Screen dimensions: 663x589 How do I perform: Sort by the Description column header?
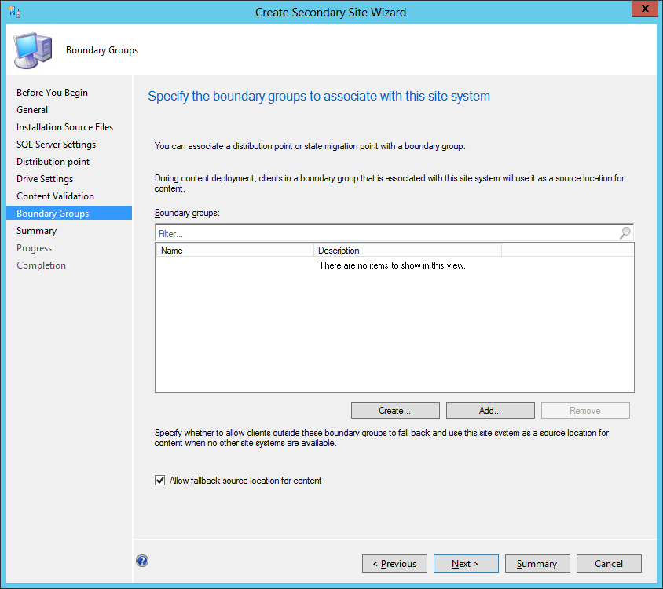click(x=408, y=251)
